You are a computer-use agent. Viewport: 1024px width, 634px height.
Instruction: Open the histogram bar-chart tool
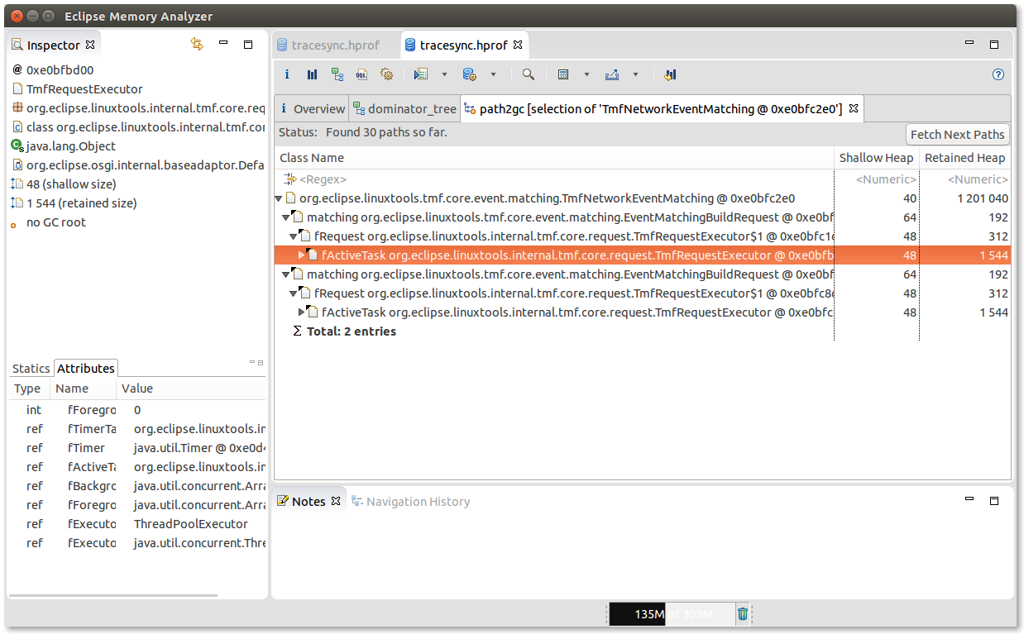pos(312,74)
